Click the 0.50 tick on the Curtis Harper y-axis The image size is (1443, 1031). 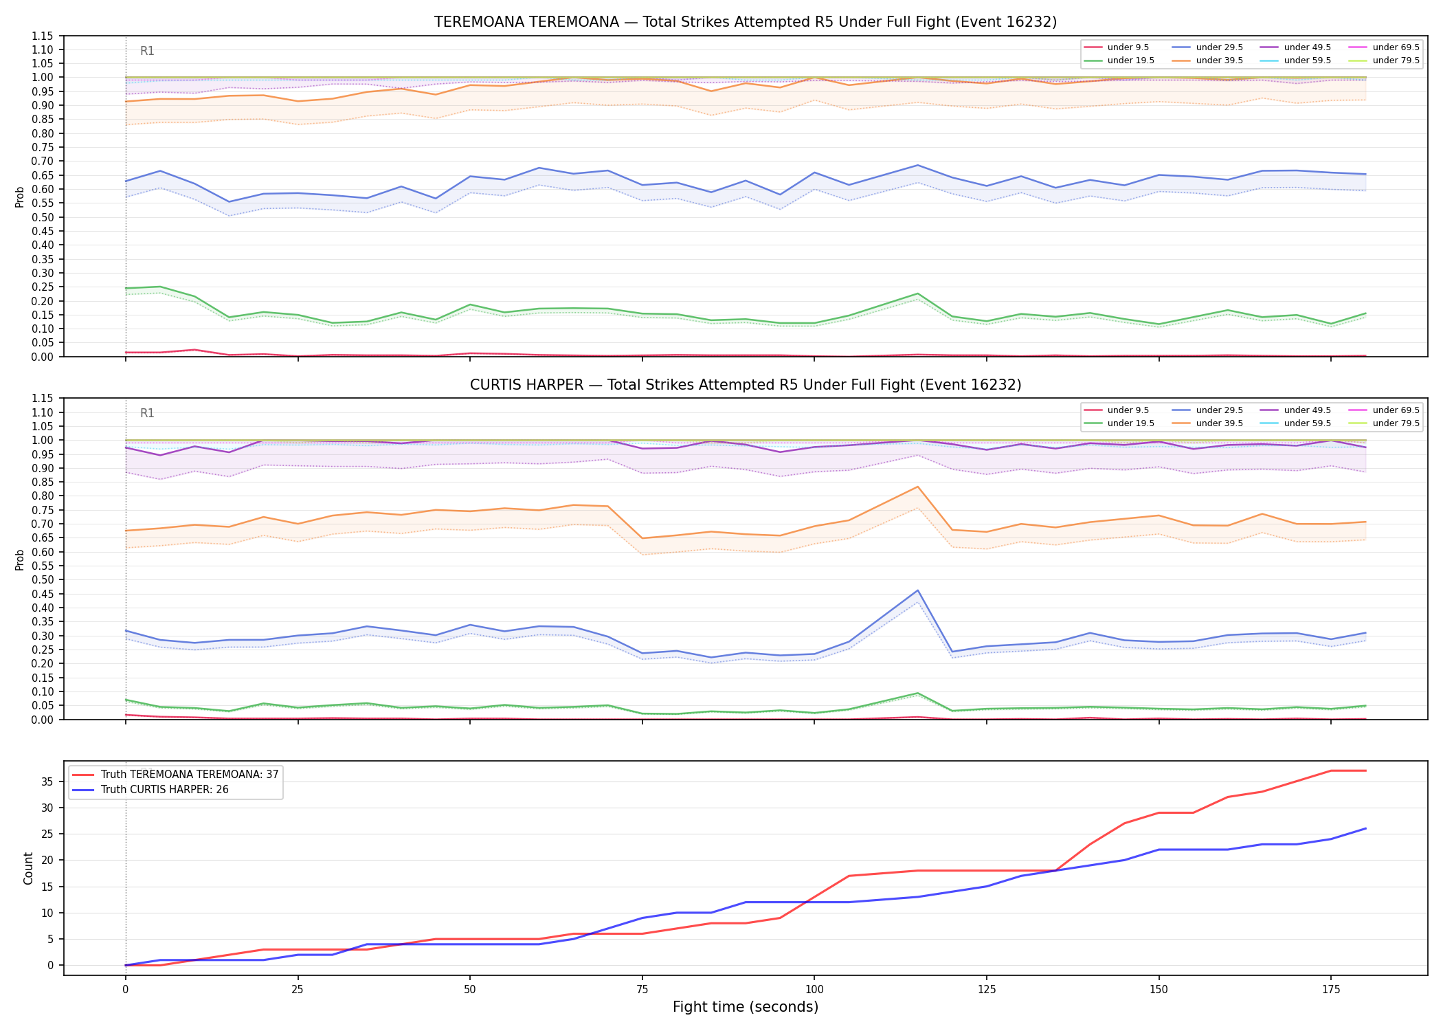pos(43,580)
